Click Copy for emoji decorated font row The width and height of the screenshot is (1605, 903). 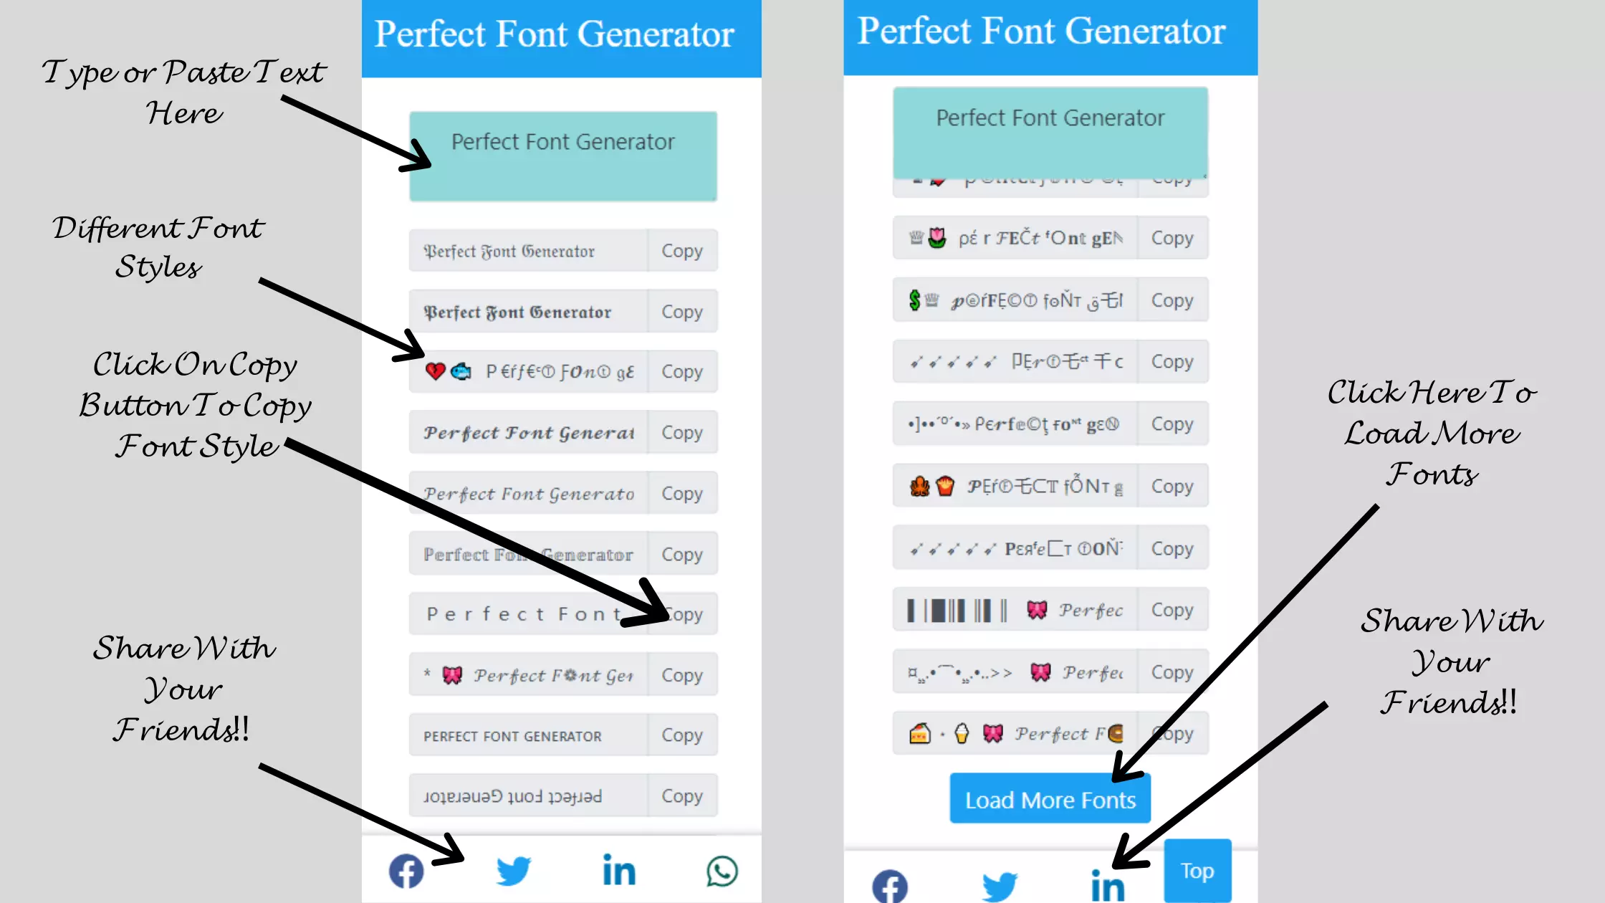pyautogui.click(x=681, y=371)
